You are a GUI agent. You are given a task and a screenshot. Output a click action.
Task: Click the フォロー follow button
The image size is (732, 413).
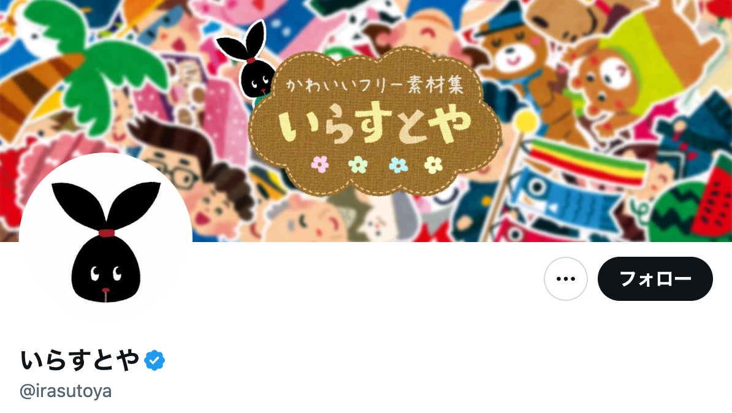(655, 279)
